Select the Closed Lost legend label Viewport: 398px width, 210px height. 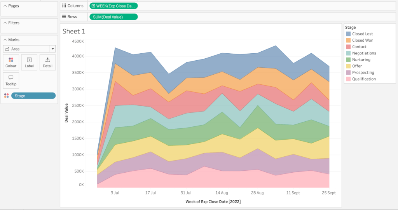click(x=363, y=34)
